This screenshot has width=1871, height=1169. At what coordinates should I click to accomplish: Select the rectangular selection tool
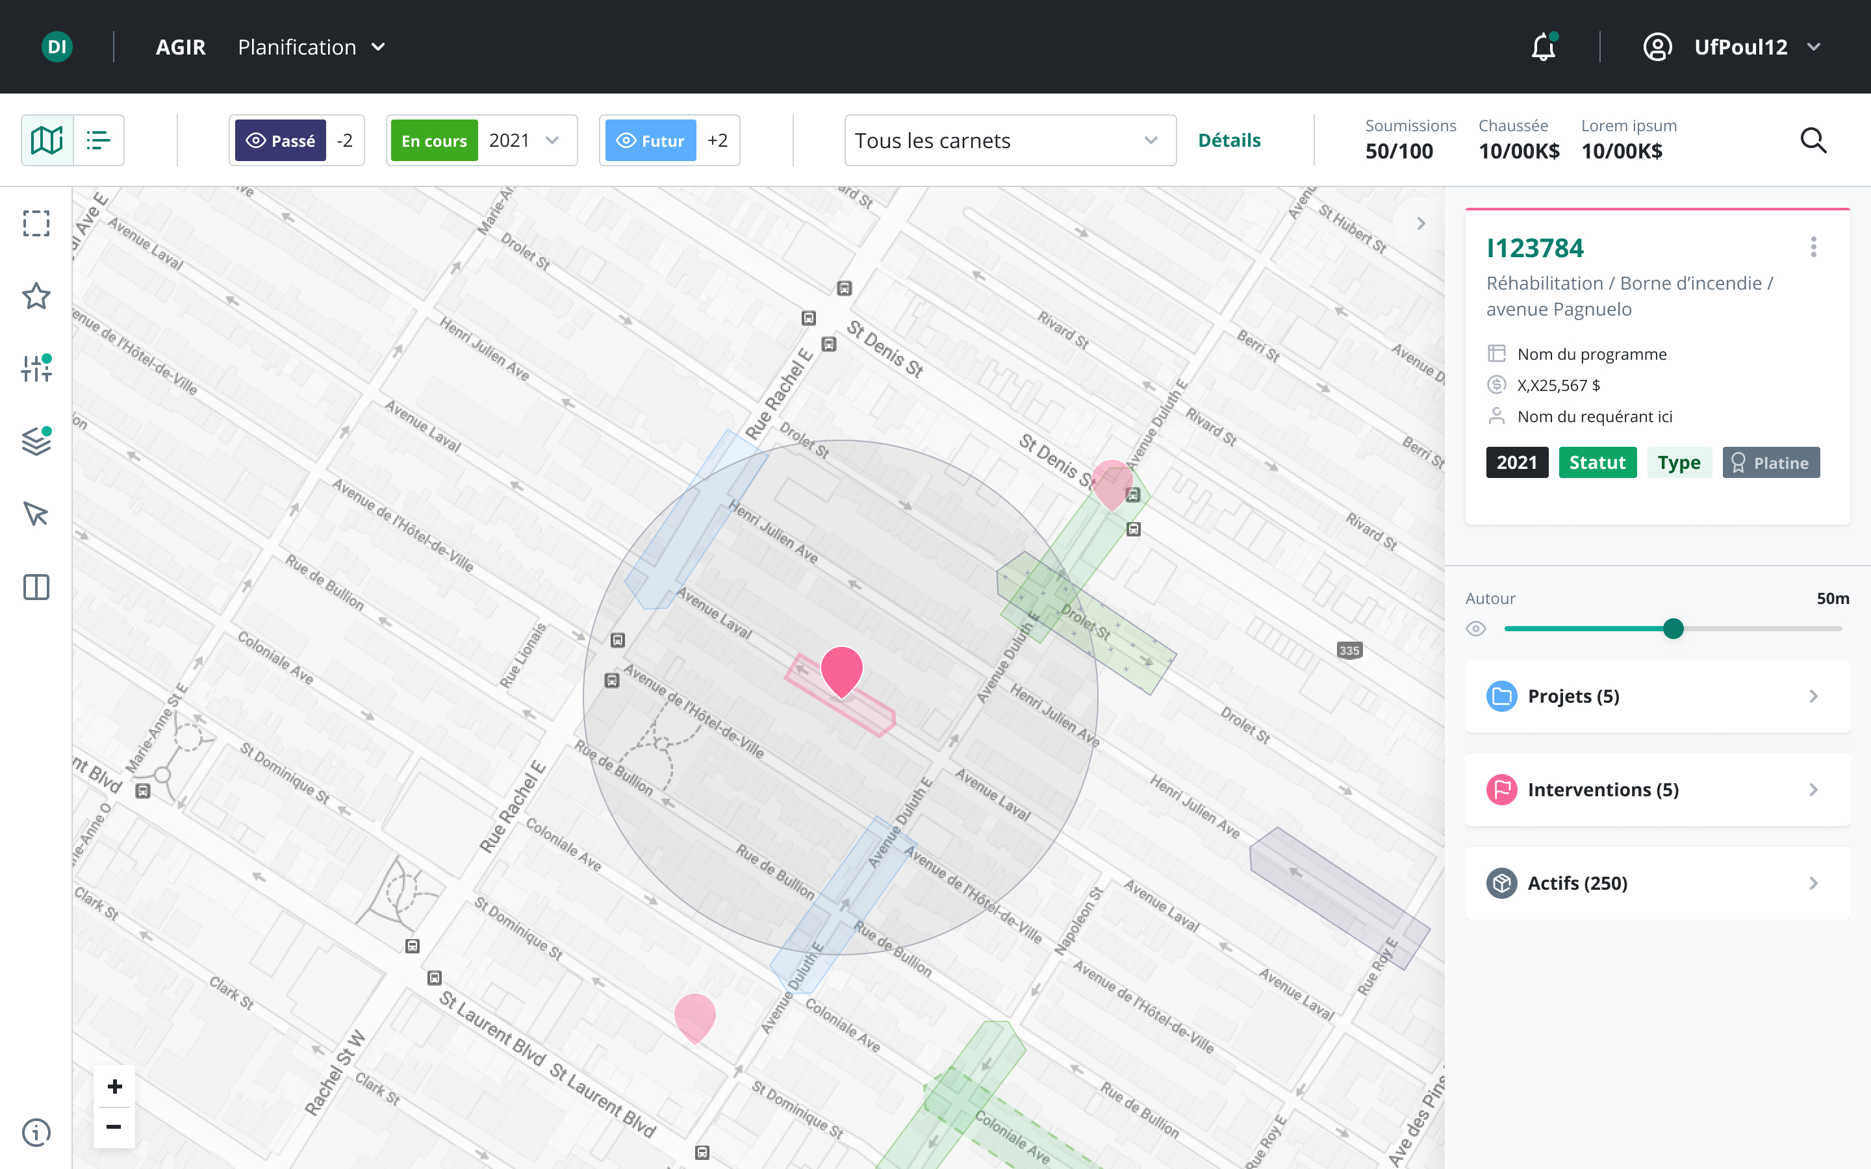36,223
